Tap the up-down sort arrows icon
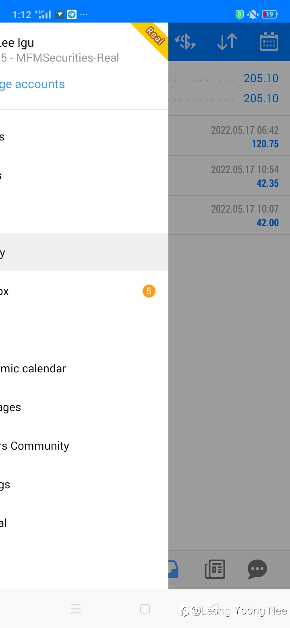This screenshot has height=628, width=290. (227, 42)
